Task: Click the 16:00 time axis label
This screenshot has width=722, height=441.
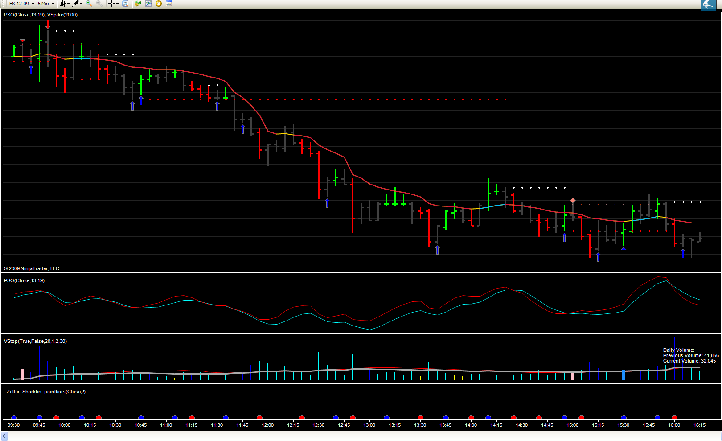Action: [674, 425]
